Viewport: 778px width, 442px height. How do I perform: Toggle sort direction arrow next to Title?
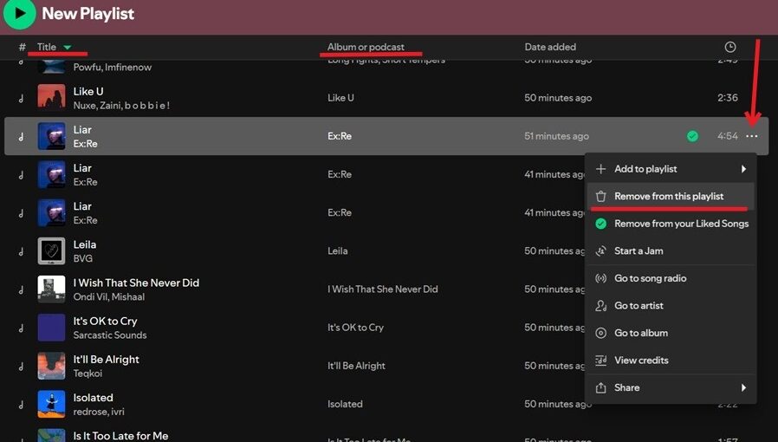coord(68,48)
